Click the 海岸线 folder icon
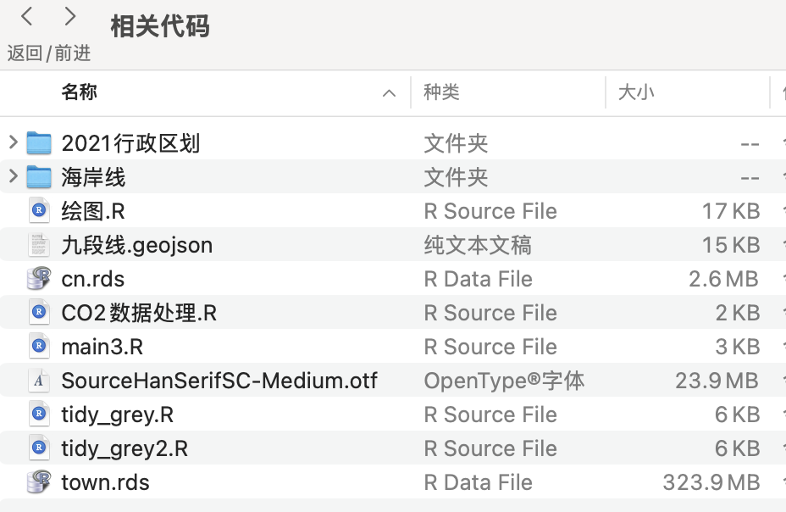This screenshot has height=512, width=786. point(39,177)
